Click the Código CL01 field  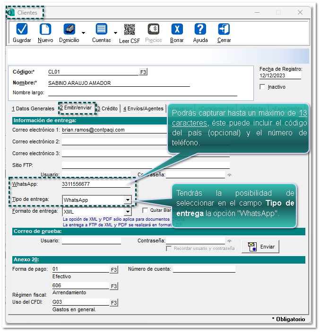point(94,72)
